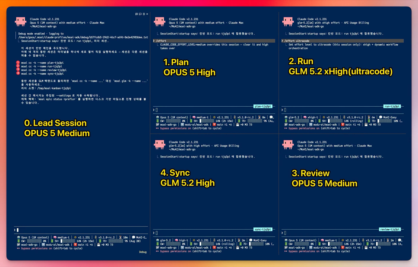
Task: Click 'main ↓1 +6' branch text in plan pane
Action: [x=224, y=125]
